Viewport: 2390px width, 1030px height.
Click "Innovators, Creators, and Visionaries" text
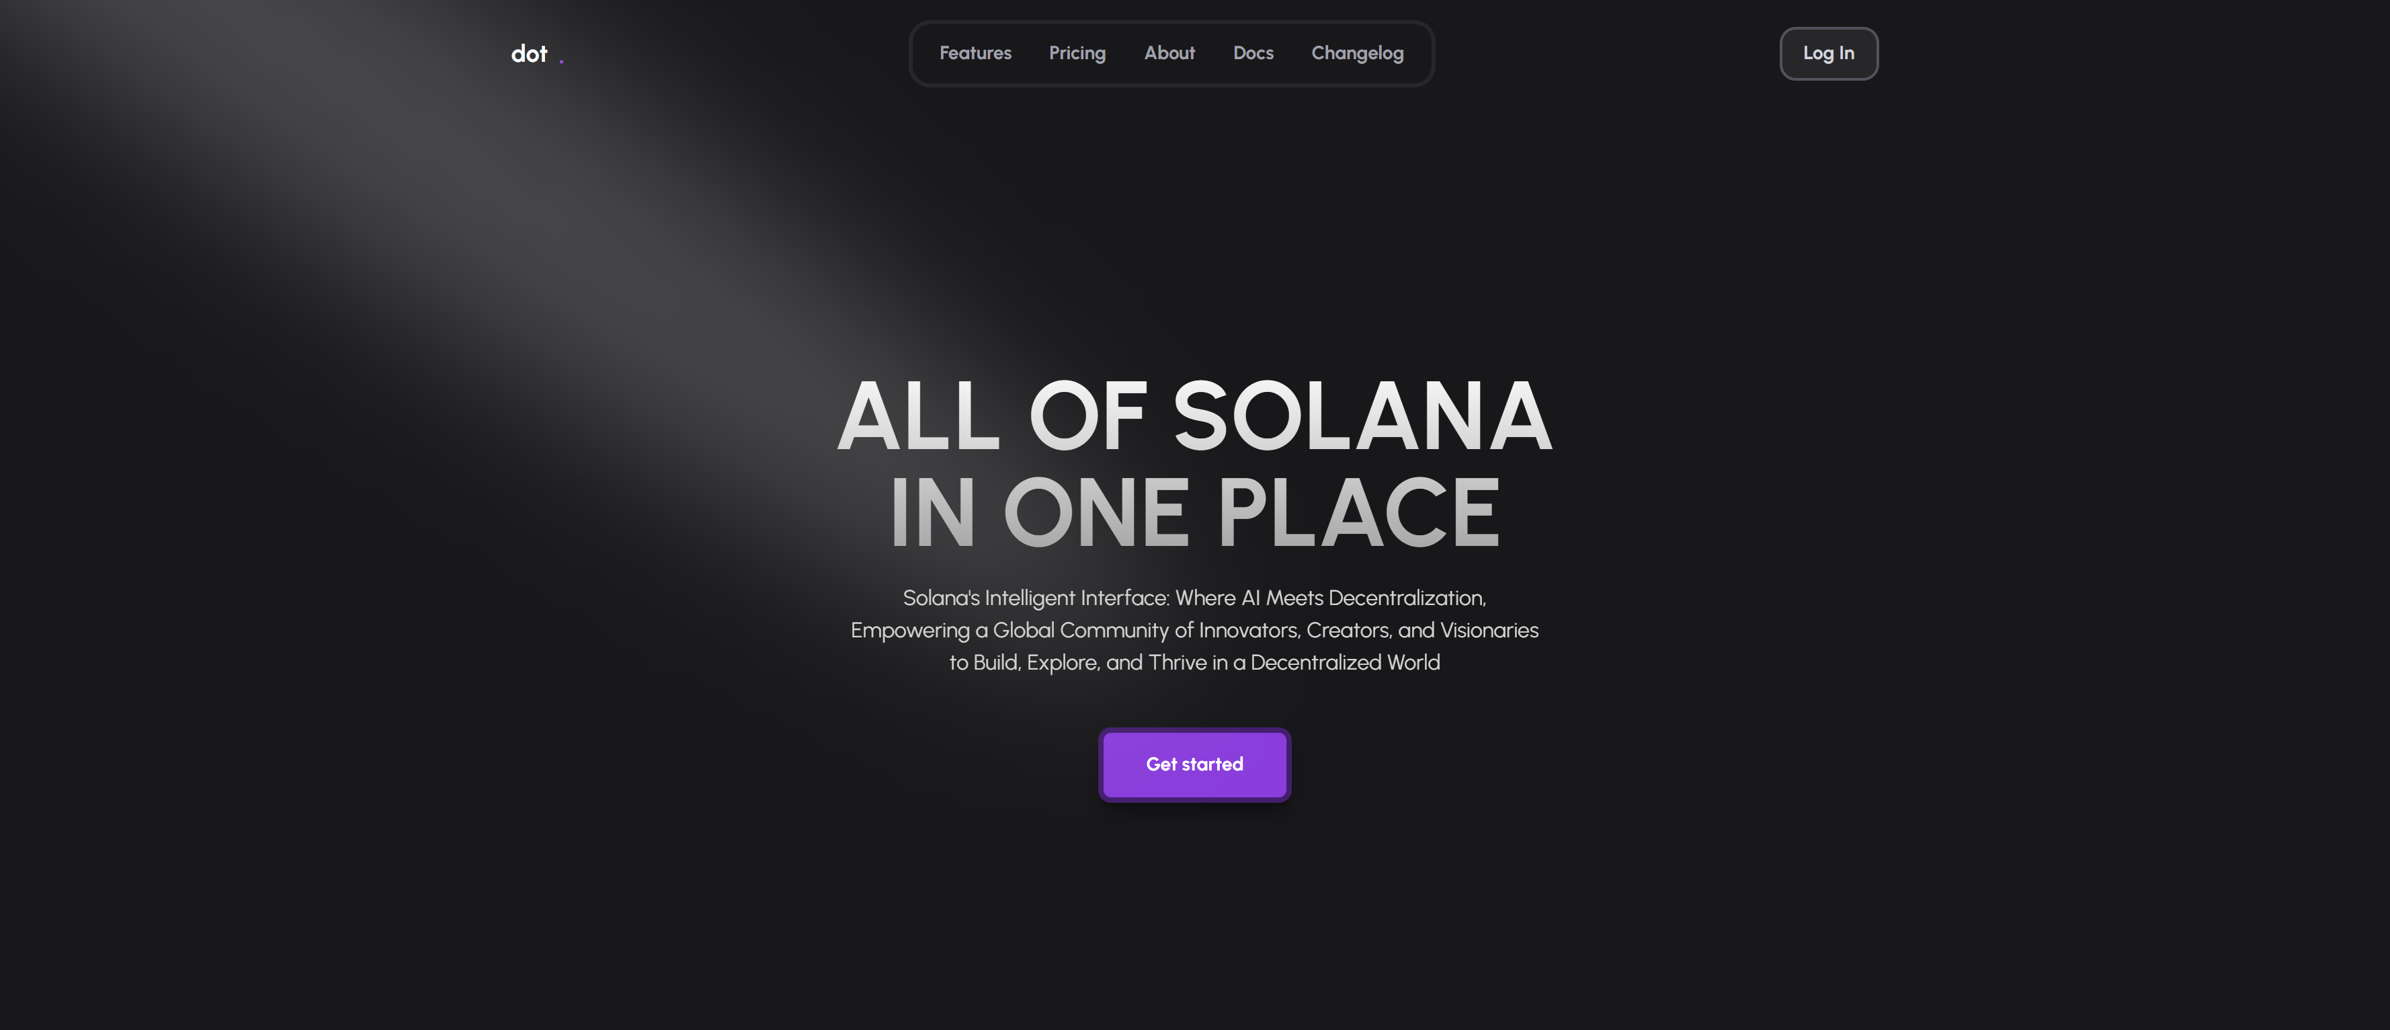[1368, 631]
